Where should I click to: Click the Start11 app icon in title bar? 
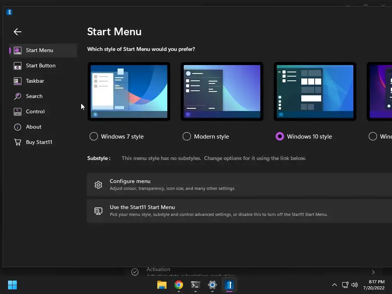9,12
